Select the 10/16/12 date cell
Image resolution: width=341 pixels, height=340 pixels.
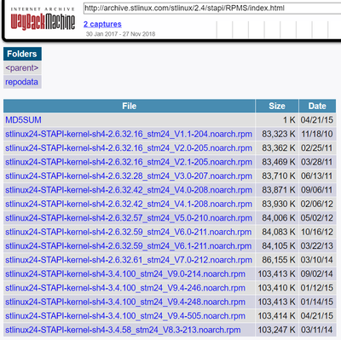point(317,232)
